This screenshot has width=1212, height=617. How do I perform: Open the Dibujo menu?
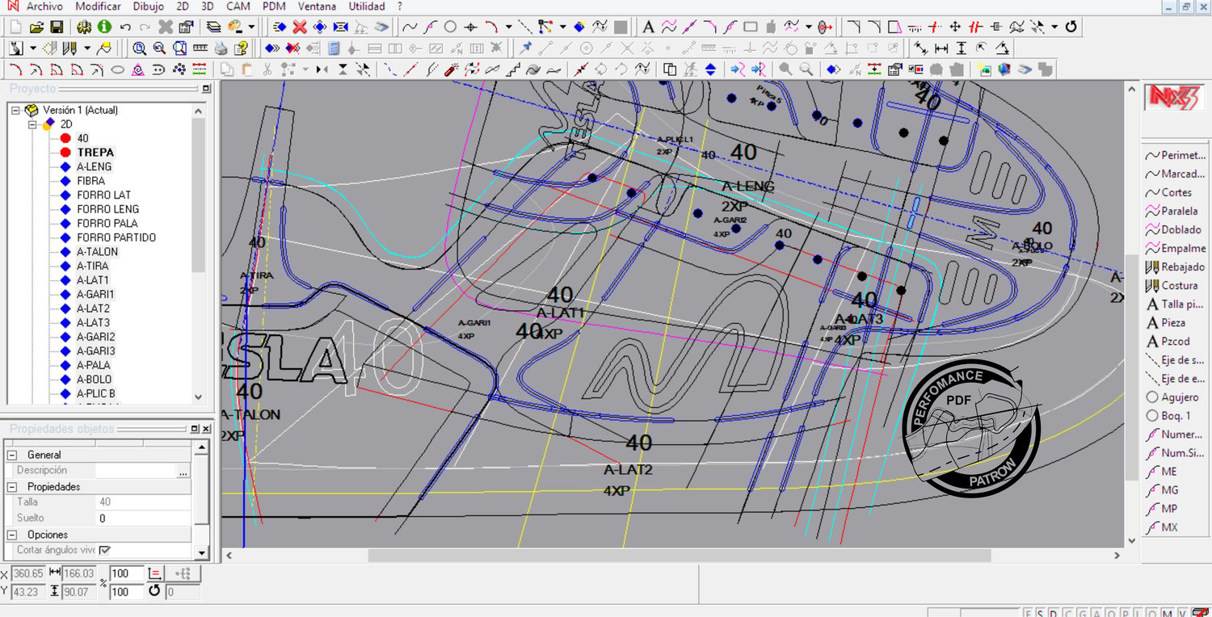click(148, 6)
